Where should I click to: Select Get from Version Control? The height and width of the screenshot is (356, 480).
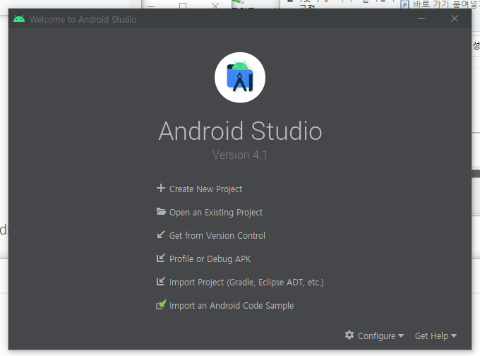click(x=217, y=236)
